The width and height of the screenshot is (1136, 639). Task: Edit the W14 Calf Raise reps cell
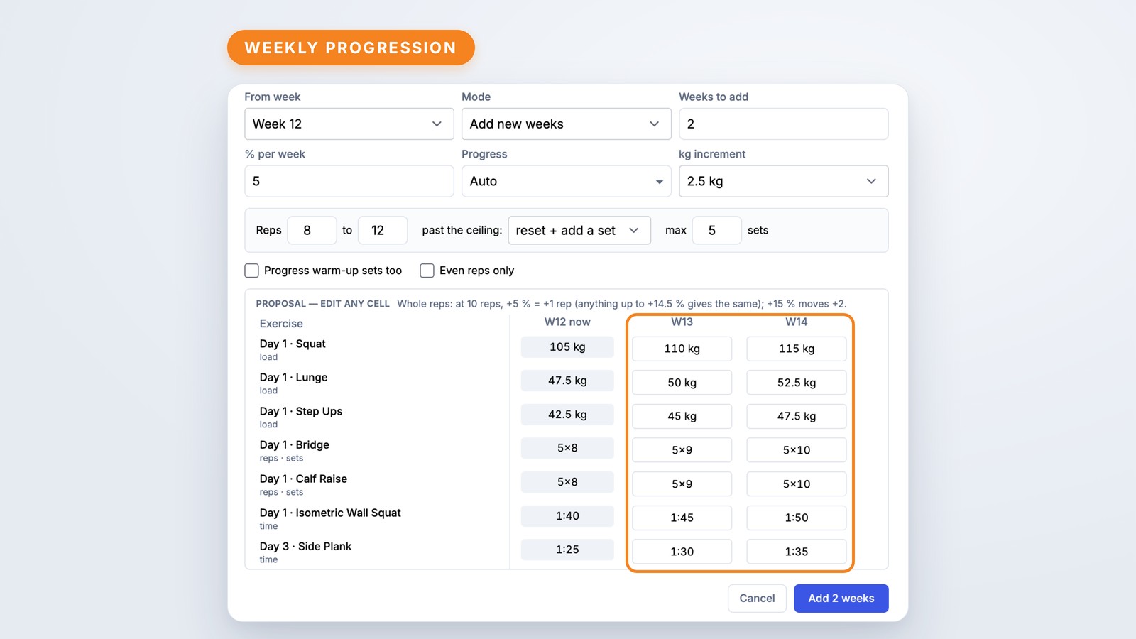[797, 484]
